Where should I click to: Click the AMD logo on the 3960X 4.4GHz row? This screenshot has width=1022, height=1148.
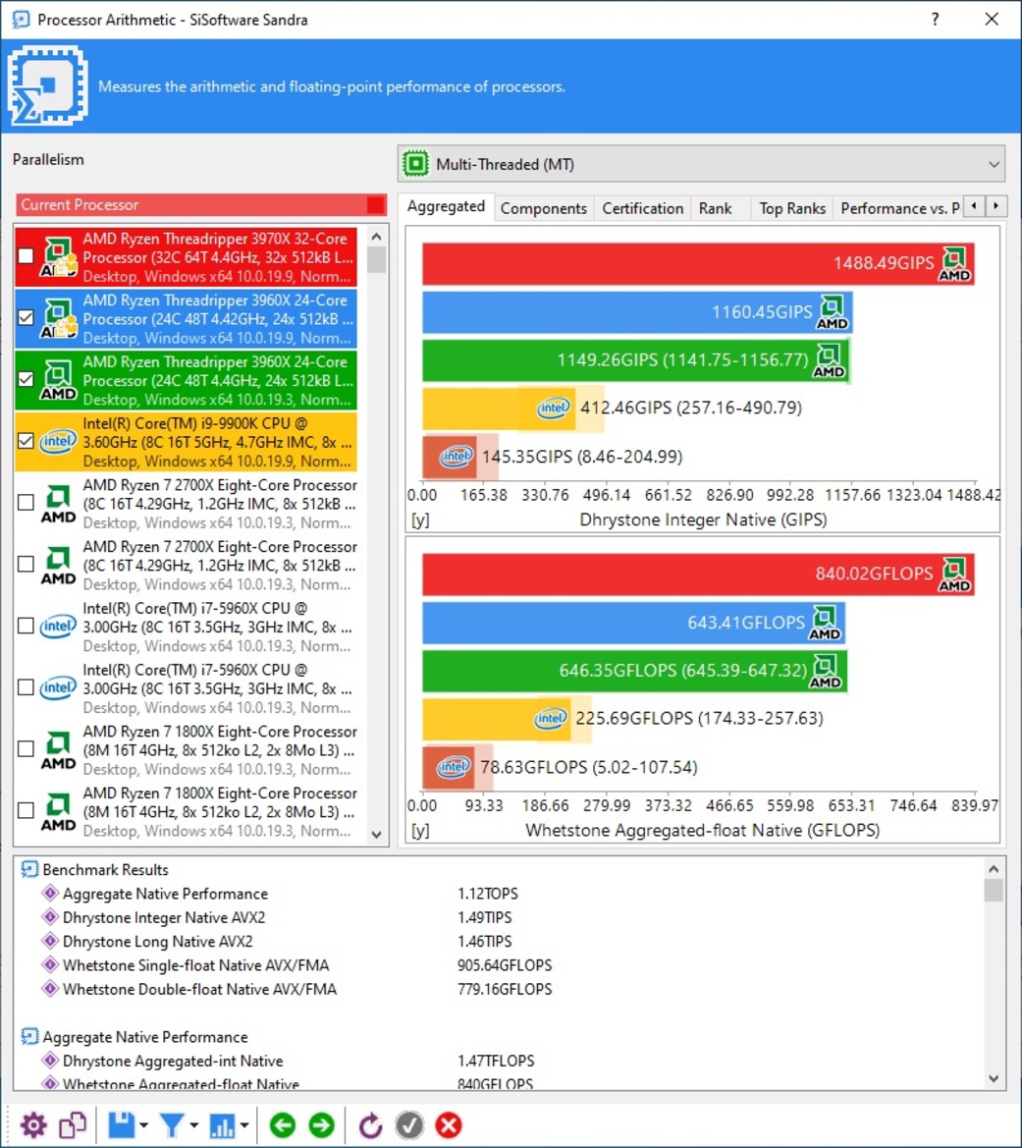click(58, 379)
